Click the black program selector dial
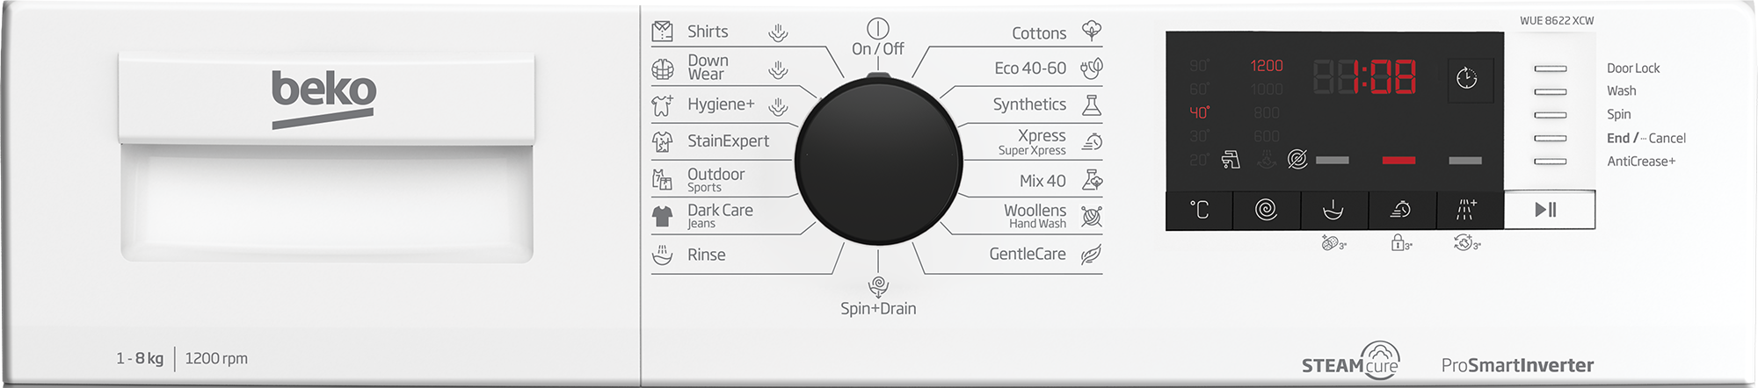The height and width of the screenshot is (388, 1758). (x=878, y=161)
